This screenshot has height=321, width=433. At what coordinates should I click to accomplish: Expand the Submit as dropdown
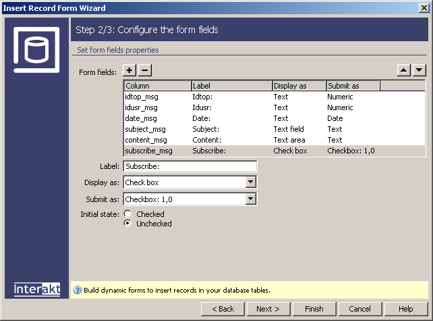250,199
